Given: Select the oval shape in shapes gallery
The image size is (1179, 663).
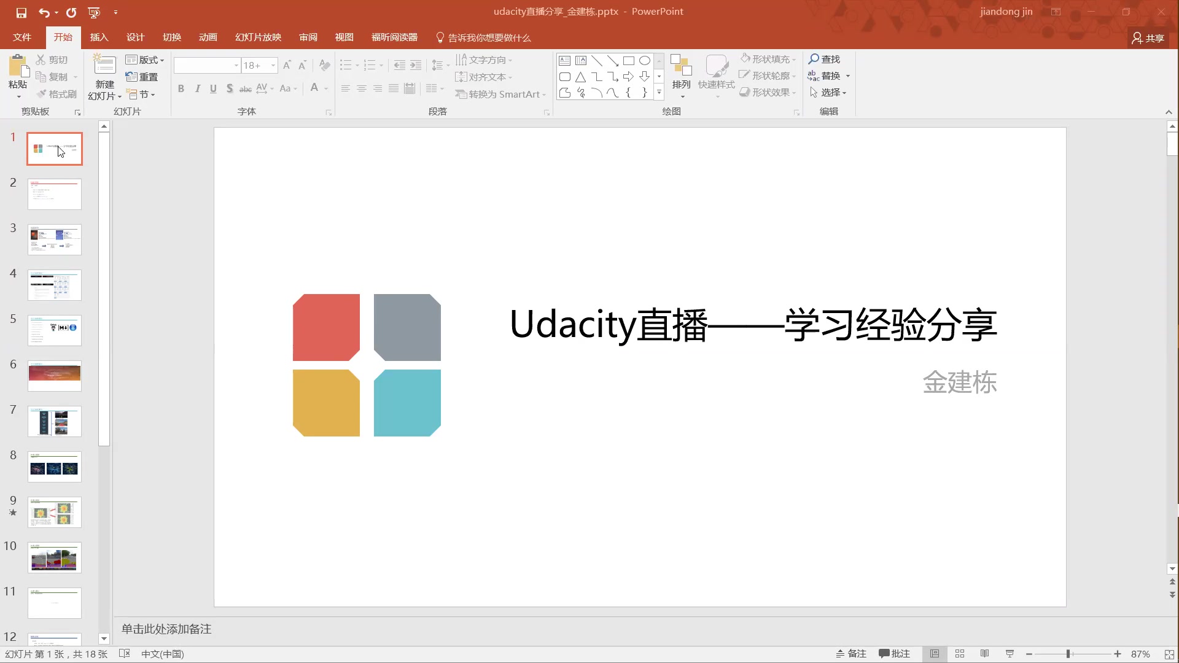Looking at the screenshot, I should coord(645,61).
